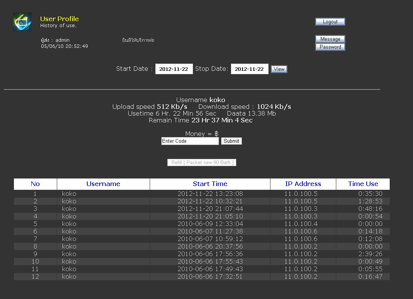
Task: Click koko username in row 1
Action: pyautogui.click(x=69, y=194)
